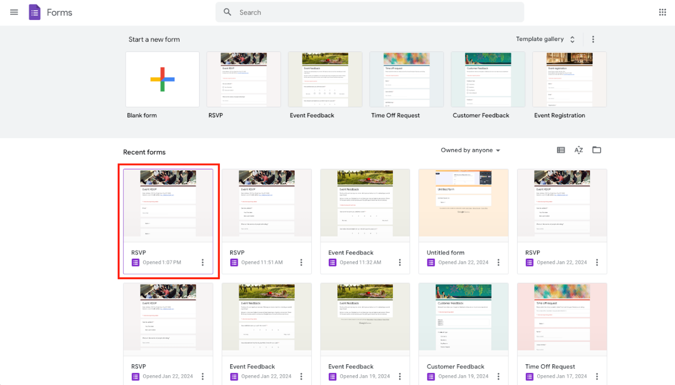This screenshot has width=675, height=385.
Task: Open the Event Registration template
Action: tap(569, 79)
